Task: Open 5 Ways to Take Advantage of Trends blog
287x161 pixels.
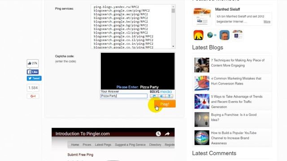Action: (x=237, y=102)
